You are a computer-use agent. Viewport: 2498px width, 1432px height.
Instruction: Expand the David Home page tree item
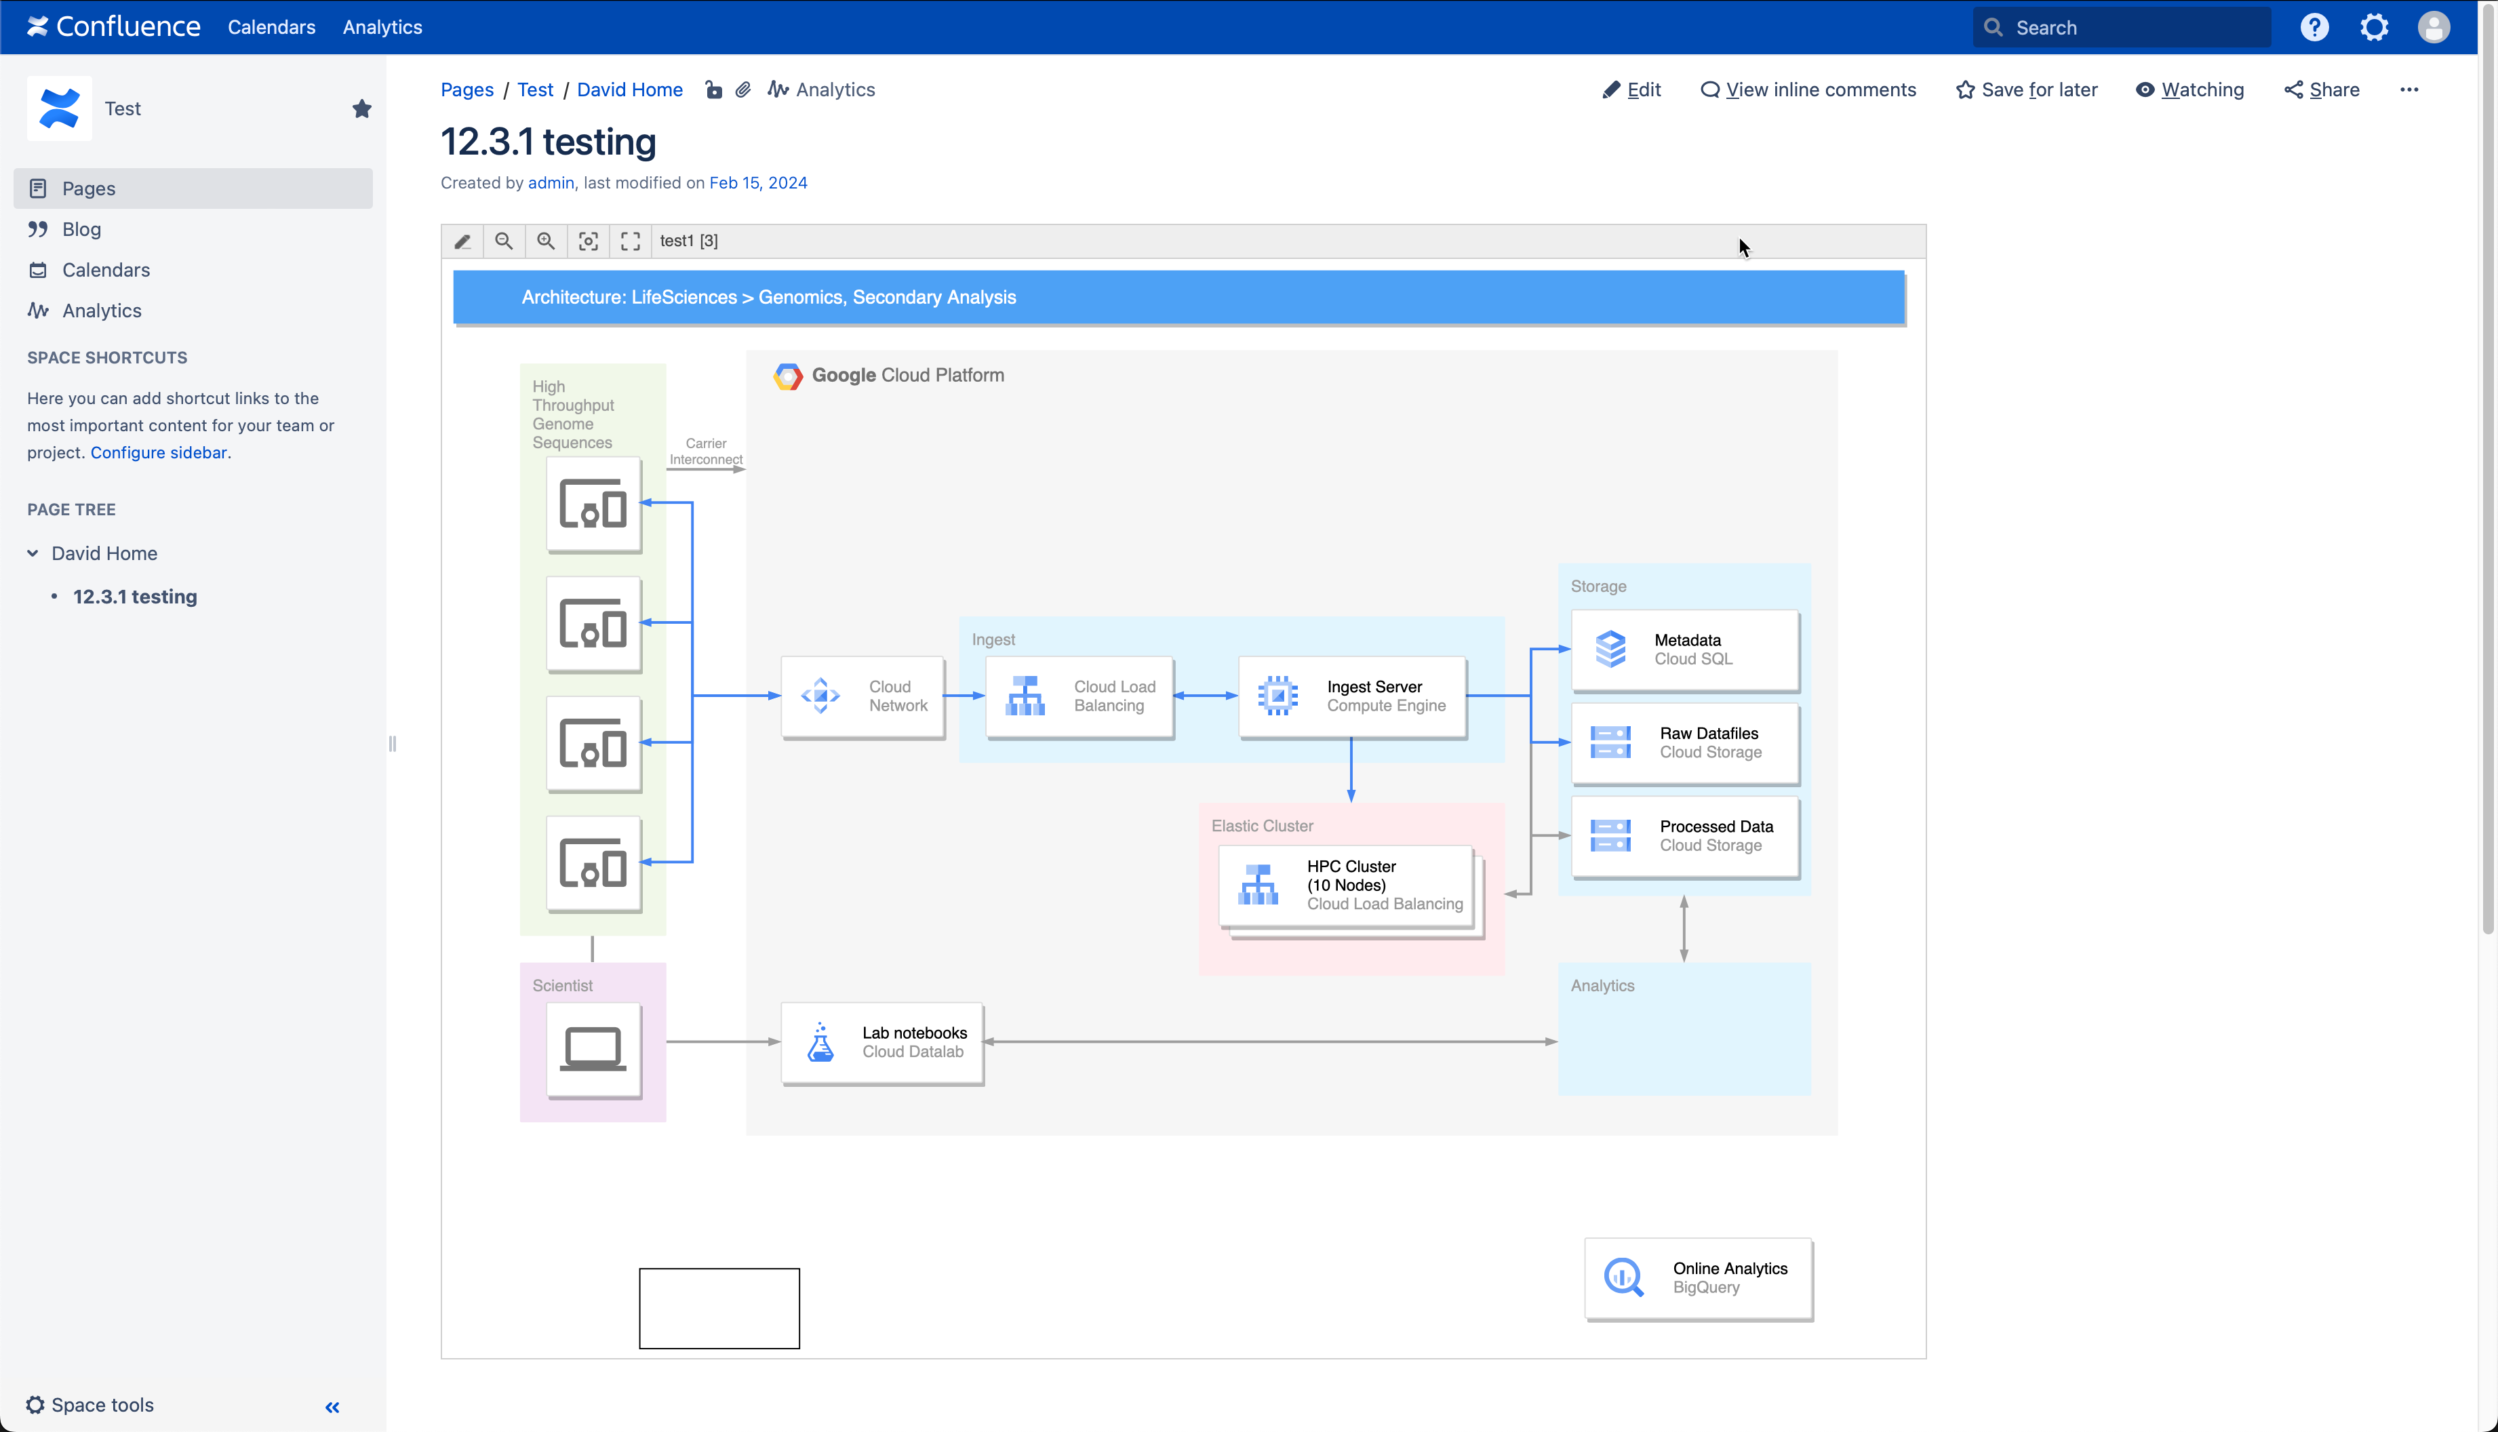[31, 552]
